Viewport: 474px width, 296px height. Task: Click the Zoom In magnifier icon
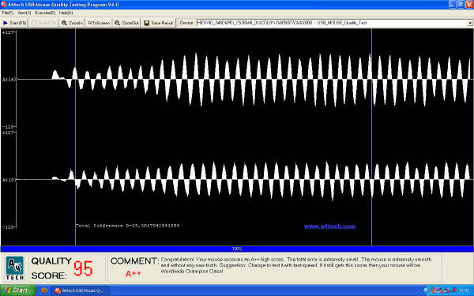pyautogui.click(x=65, y=23)
